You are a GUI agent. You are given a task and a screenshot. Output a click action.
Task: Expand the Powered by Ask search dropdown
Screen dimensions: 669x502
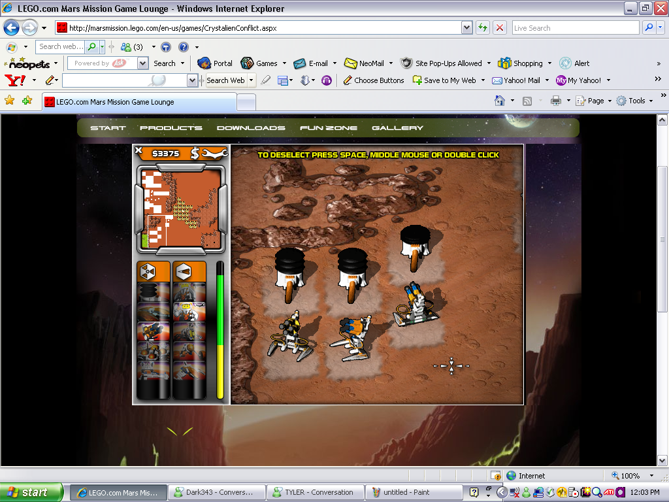click(143, 63)
